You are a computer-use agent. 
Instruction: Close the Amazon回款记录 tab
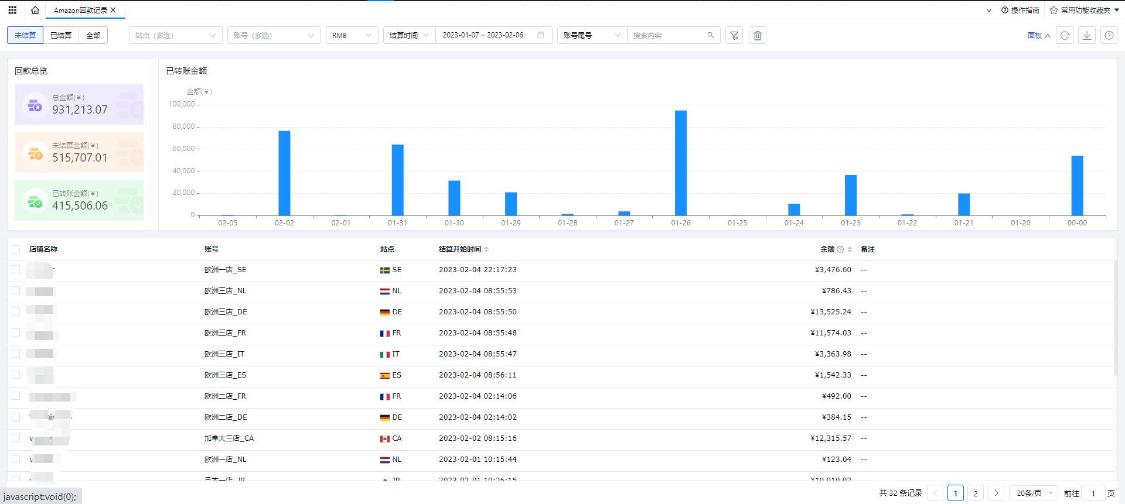pos(113,10)
